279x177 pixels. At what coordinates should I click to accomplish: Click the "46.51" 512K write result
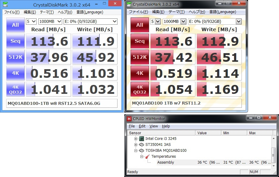click(x=219, y=57)
